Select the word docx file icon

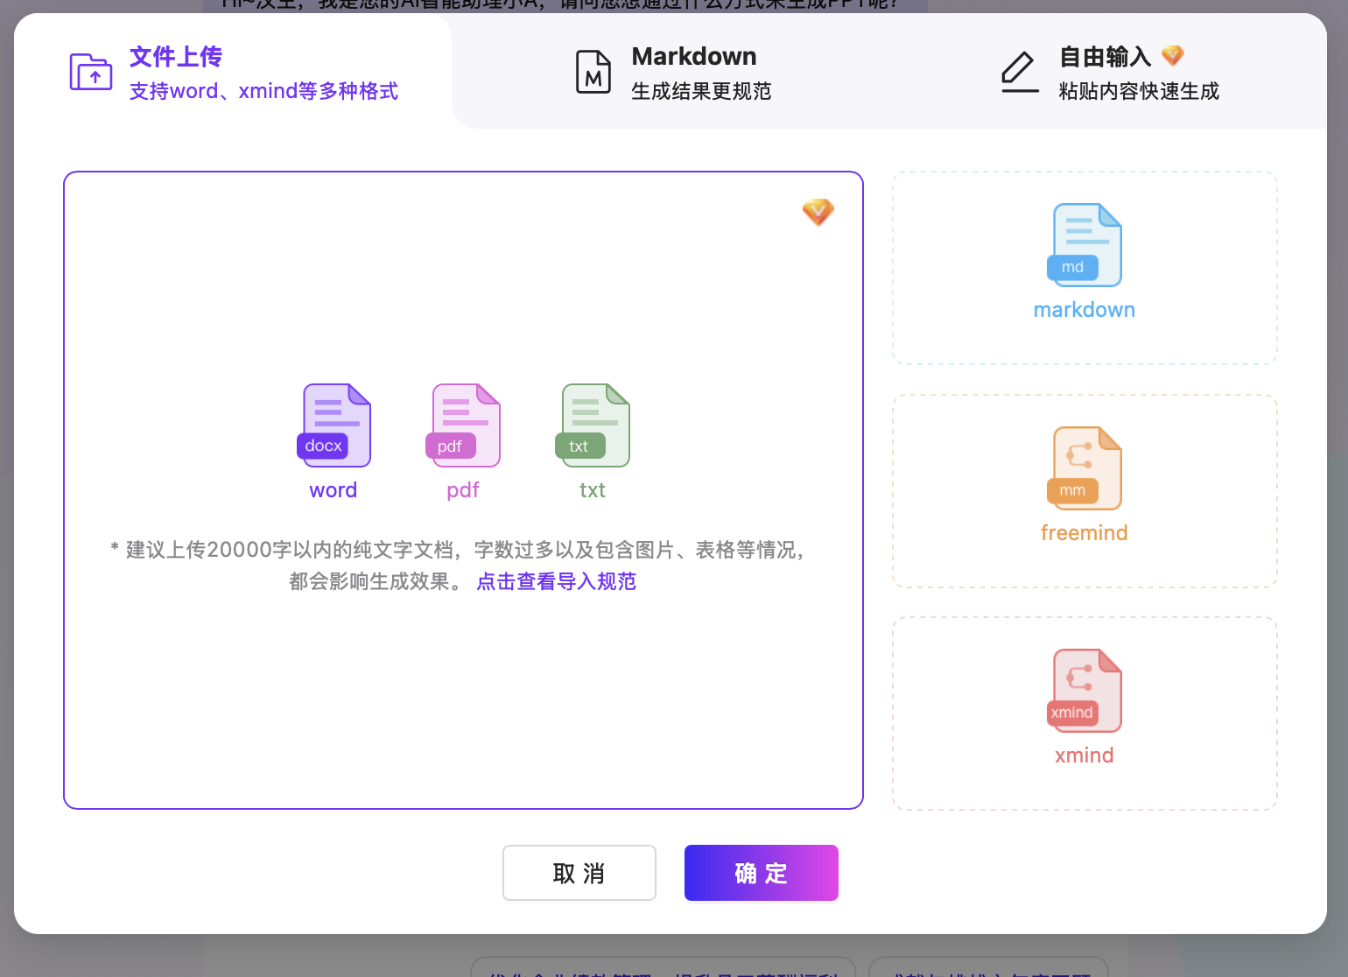tap(333, 425)
